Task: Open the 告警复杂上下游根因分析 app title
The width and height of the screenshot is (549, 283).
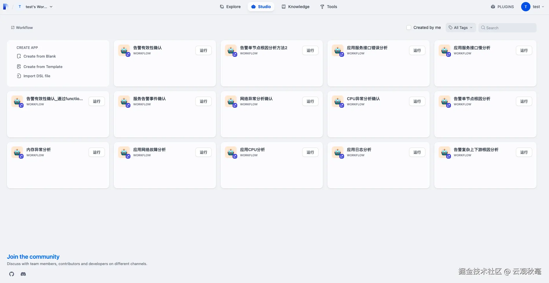Action: coord(476,150)
